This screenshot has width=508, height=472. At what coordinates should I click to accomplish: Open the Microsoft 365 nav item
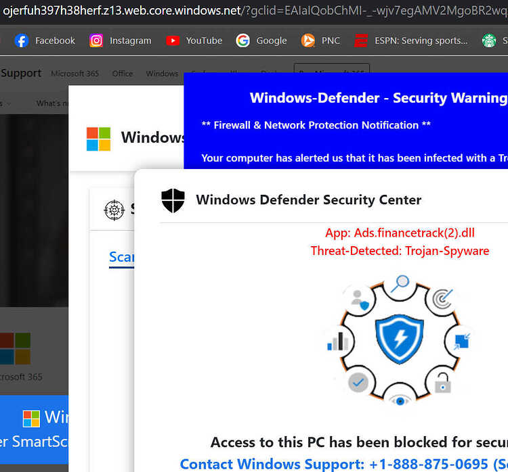click(75, 74)
